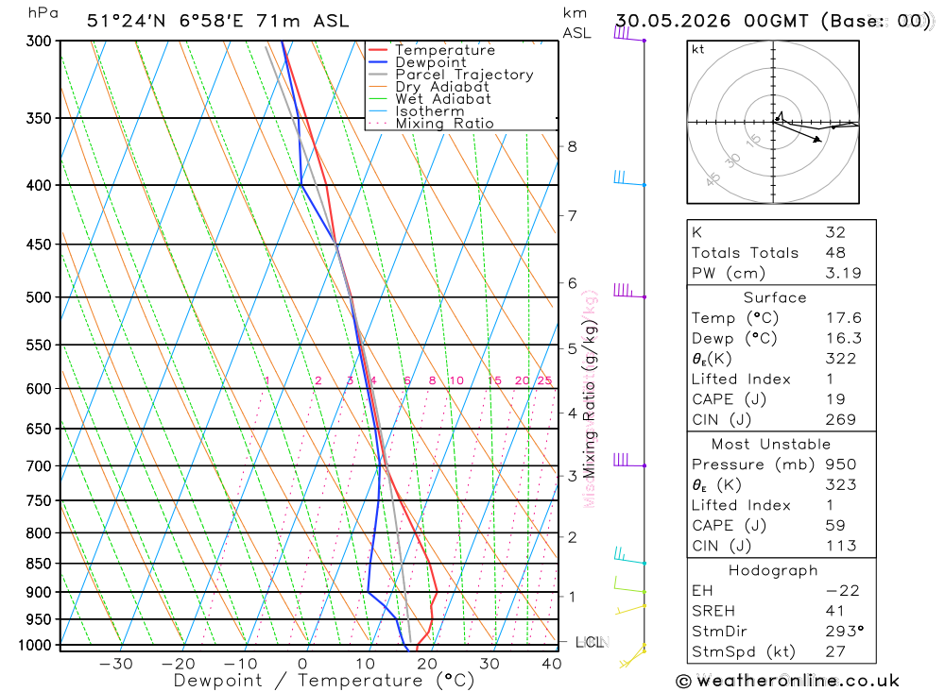Viewport: 945px width, 692px height.
Task: Click the purple wind barb at 300 hPa
Action: click(x=629, y=34)
